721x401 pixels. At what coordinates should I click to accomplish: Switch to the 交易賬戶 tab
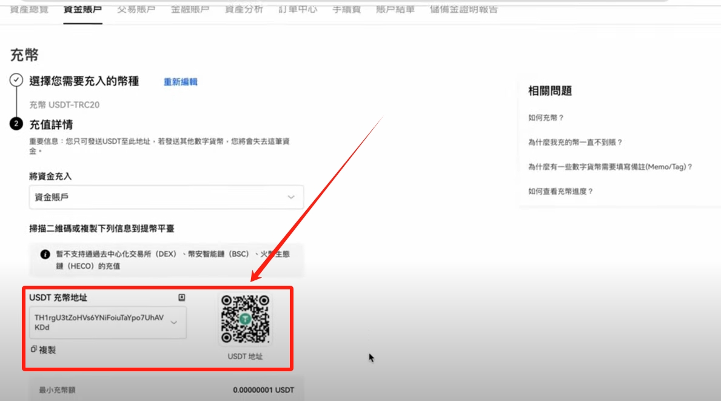[x=136, y=9]
